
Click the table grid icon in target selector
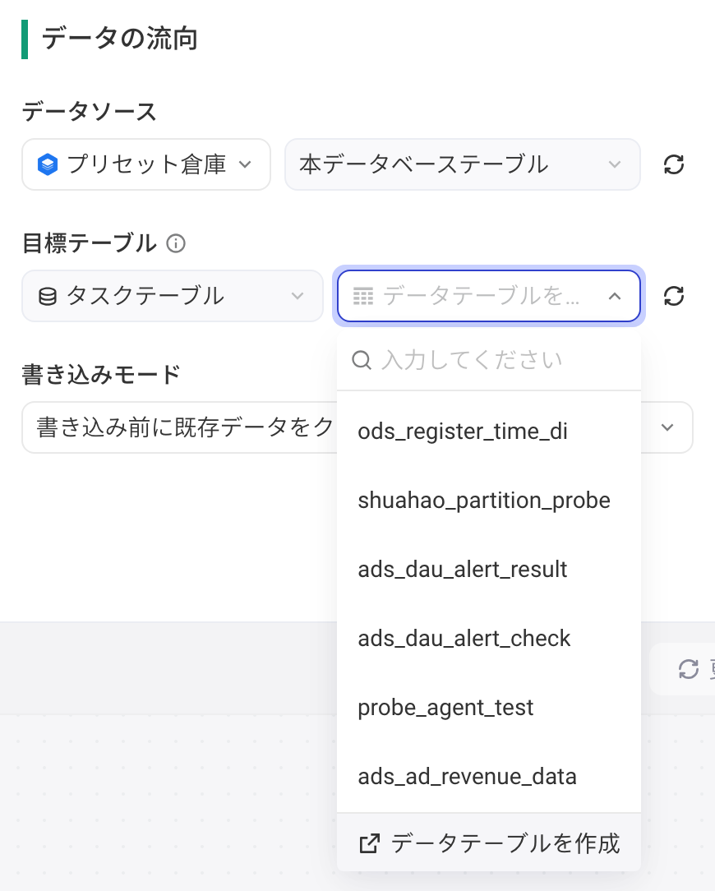(363, 296)
